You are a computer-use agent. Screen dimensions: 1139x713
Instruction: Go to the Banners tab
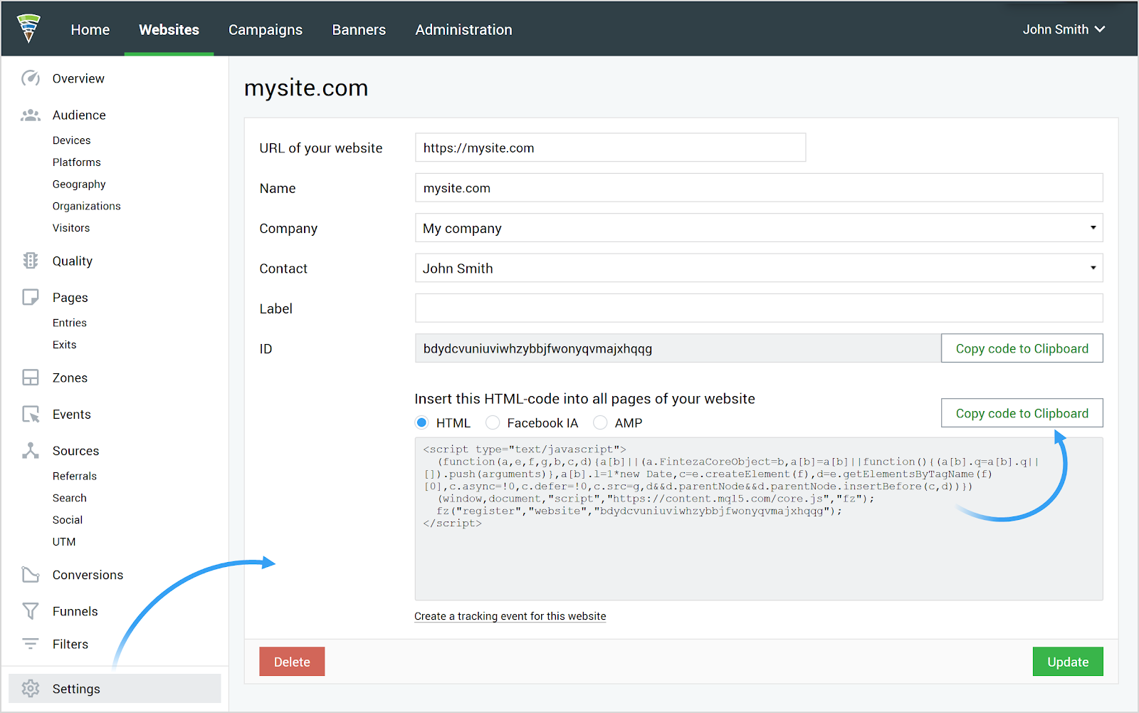[x=359, y=30]
